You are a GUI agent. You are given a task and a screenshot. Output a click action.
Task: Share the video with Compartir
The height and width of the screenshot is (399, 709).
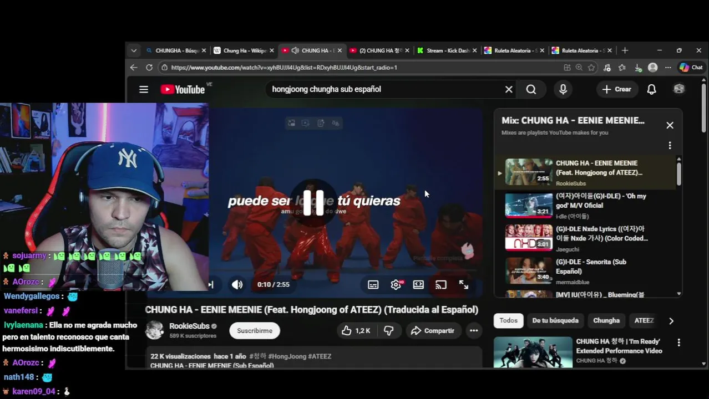(x=433, y=331)
